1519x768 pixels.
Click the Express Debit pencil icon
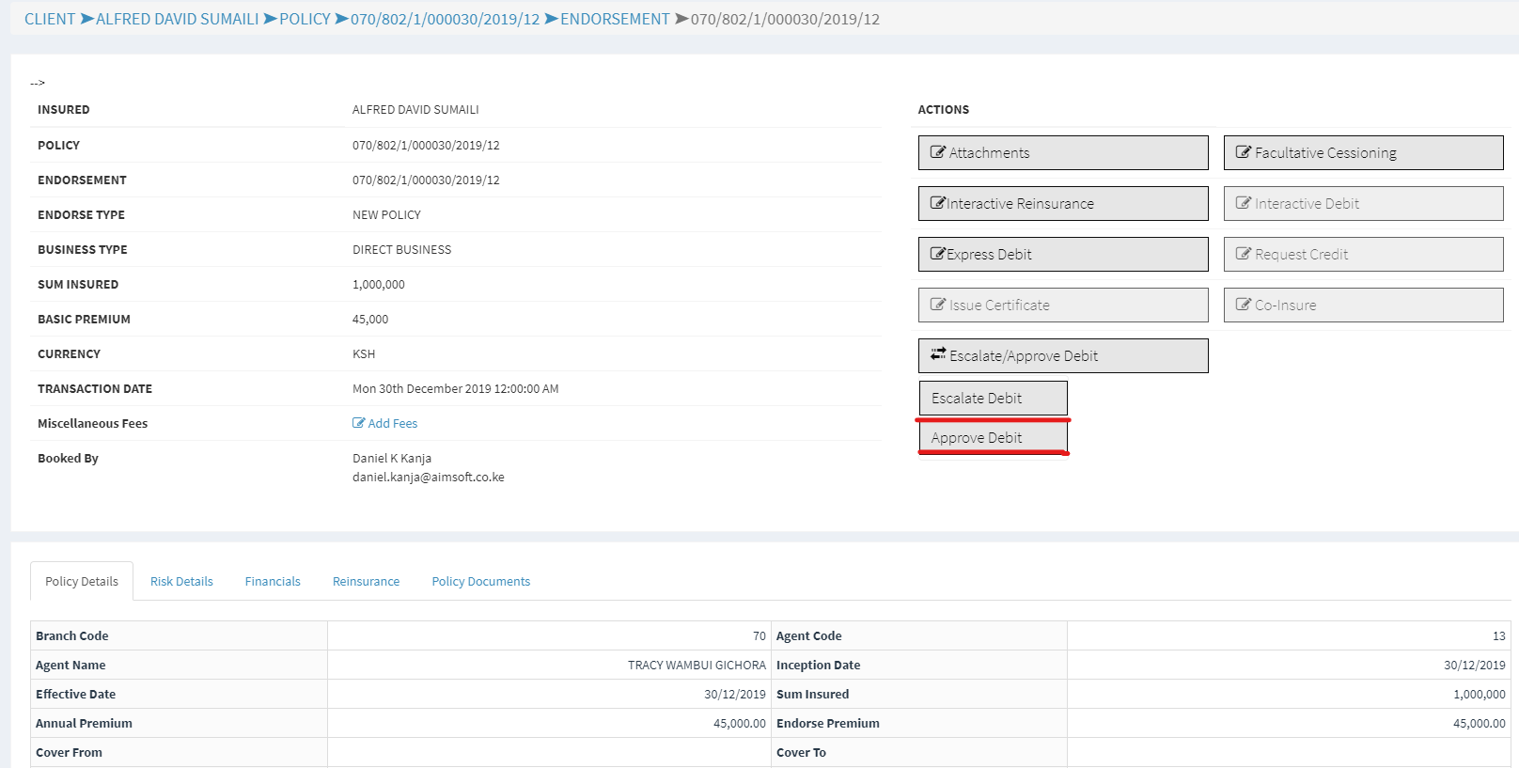pos(937,254)
